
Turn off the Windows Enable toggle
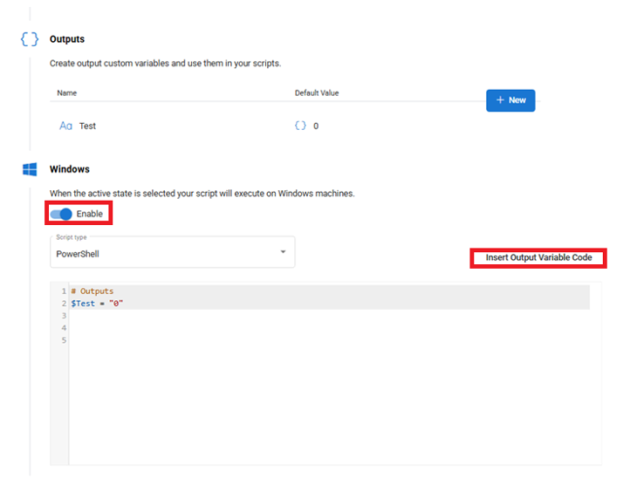click(x=61, y=214)
